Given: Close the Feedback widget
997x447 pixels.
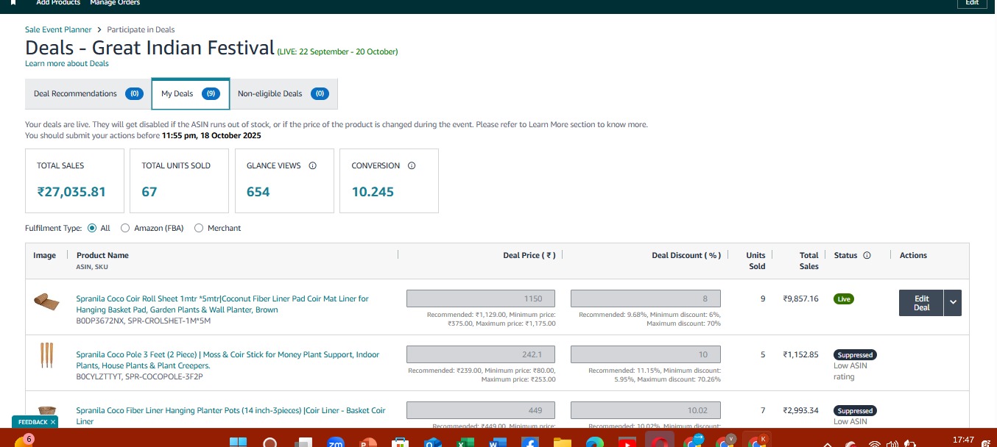Looking at the screenshot, I should click(53, 423).
